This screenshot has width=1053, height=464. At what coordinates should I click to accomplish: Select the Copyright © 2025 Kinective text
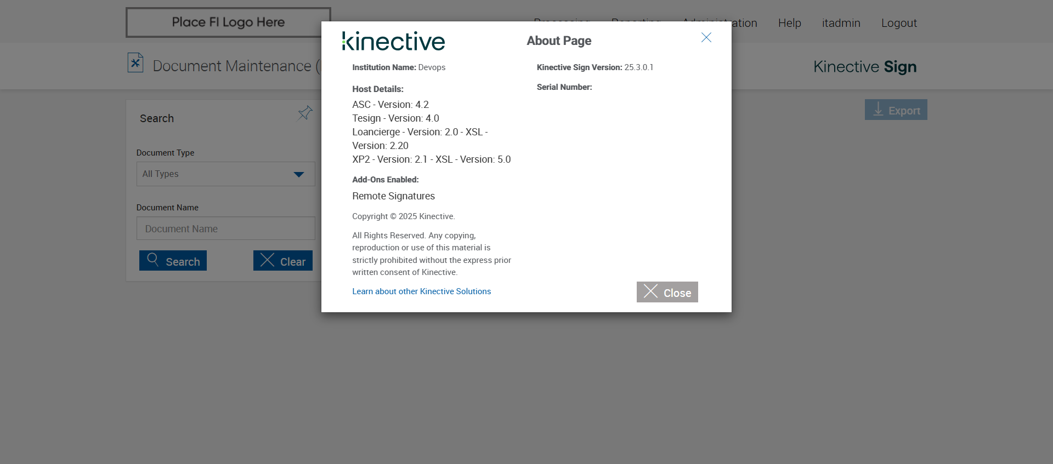(404, 216)
